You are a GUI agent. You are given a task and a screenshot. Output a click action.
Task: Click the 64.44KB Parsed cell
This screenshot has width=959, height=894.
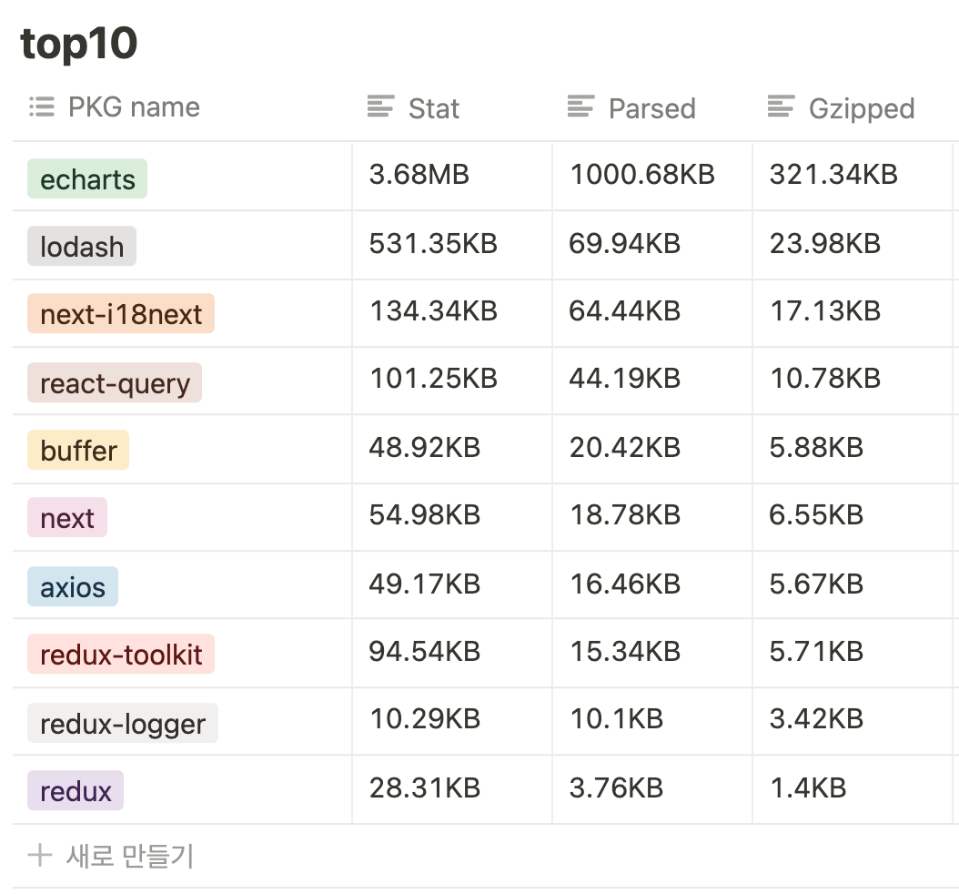click(652, 313)
